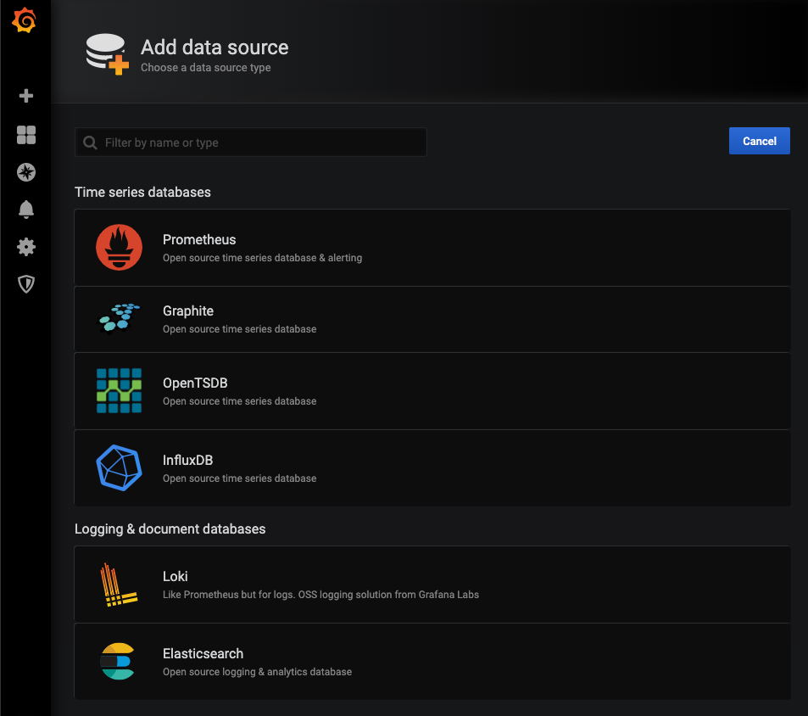Click the InfluxDB polyhedron logo

(x=119, y=467)
